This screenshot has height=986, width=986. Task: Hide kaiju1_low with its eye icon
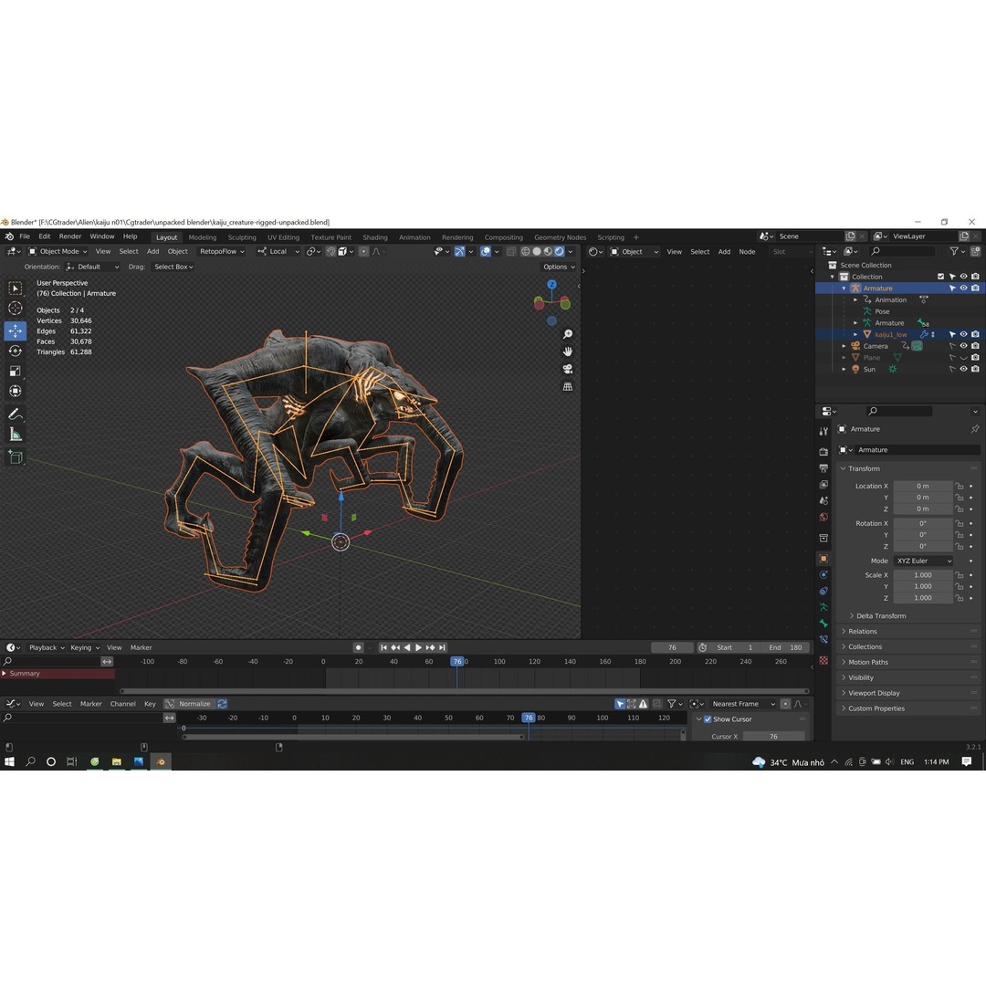pos(963,334)
